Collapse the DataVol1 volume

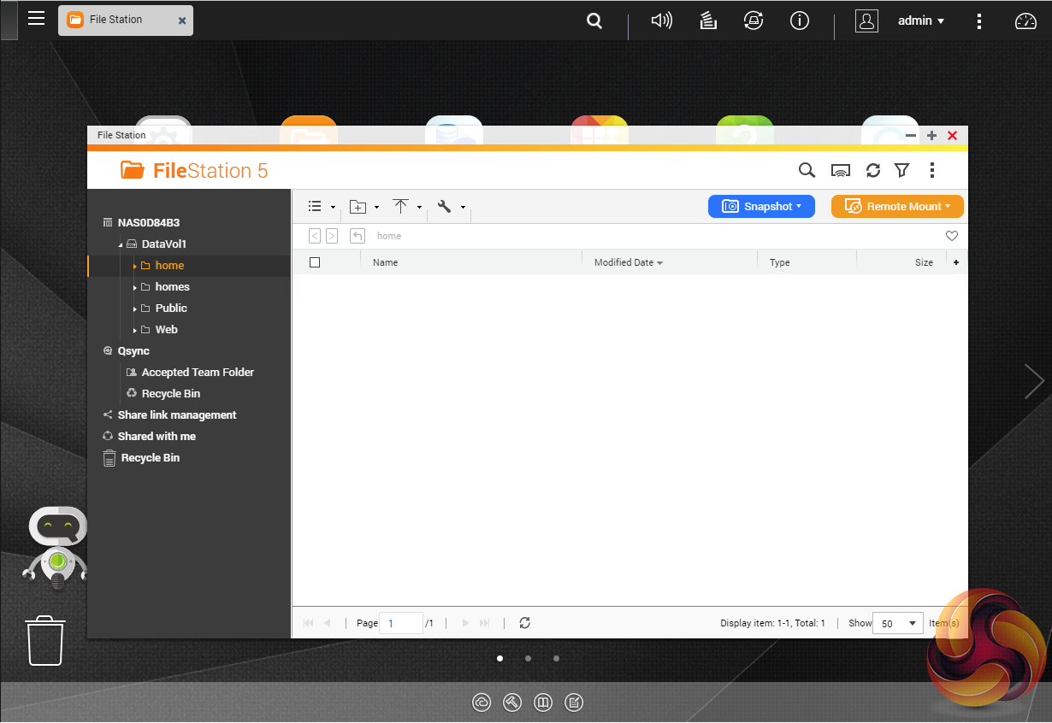point(121,244)
